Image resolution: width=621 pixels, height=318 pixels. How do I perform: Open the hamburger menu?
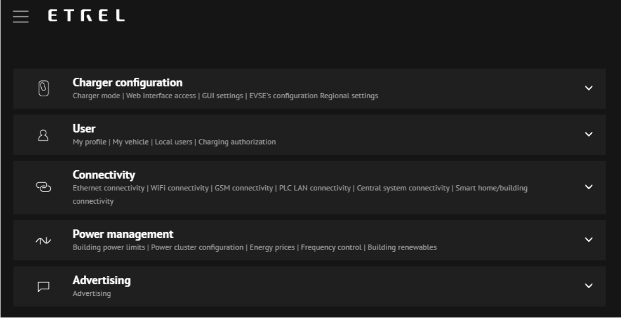click(x=20, y=16)
